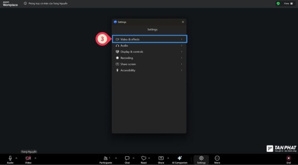Click the Settings gear in toolbar
This screenshot has width=298, height=165.
pyautogui.click(x=201, y=158)
